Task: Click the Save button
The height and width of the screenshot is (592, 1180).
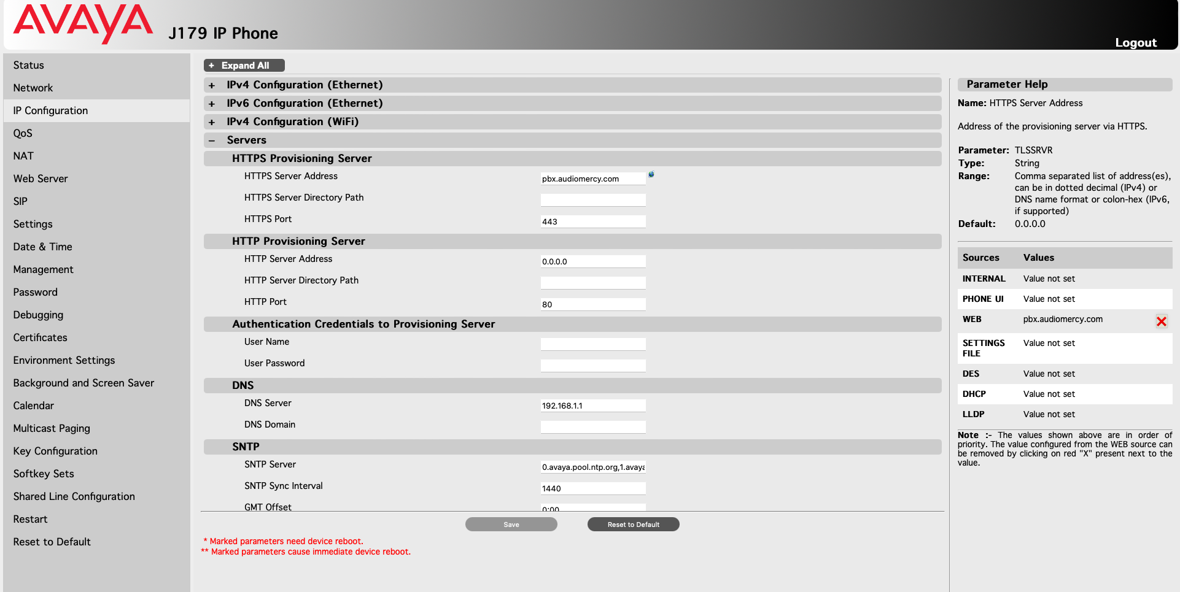Action: (x=511, y=525)
